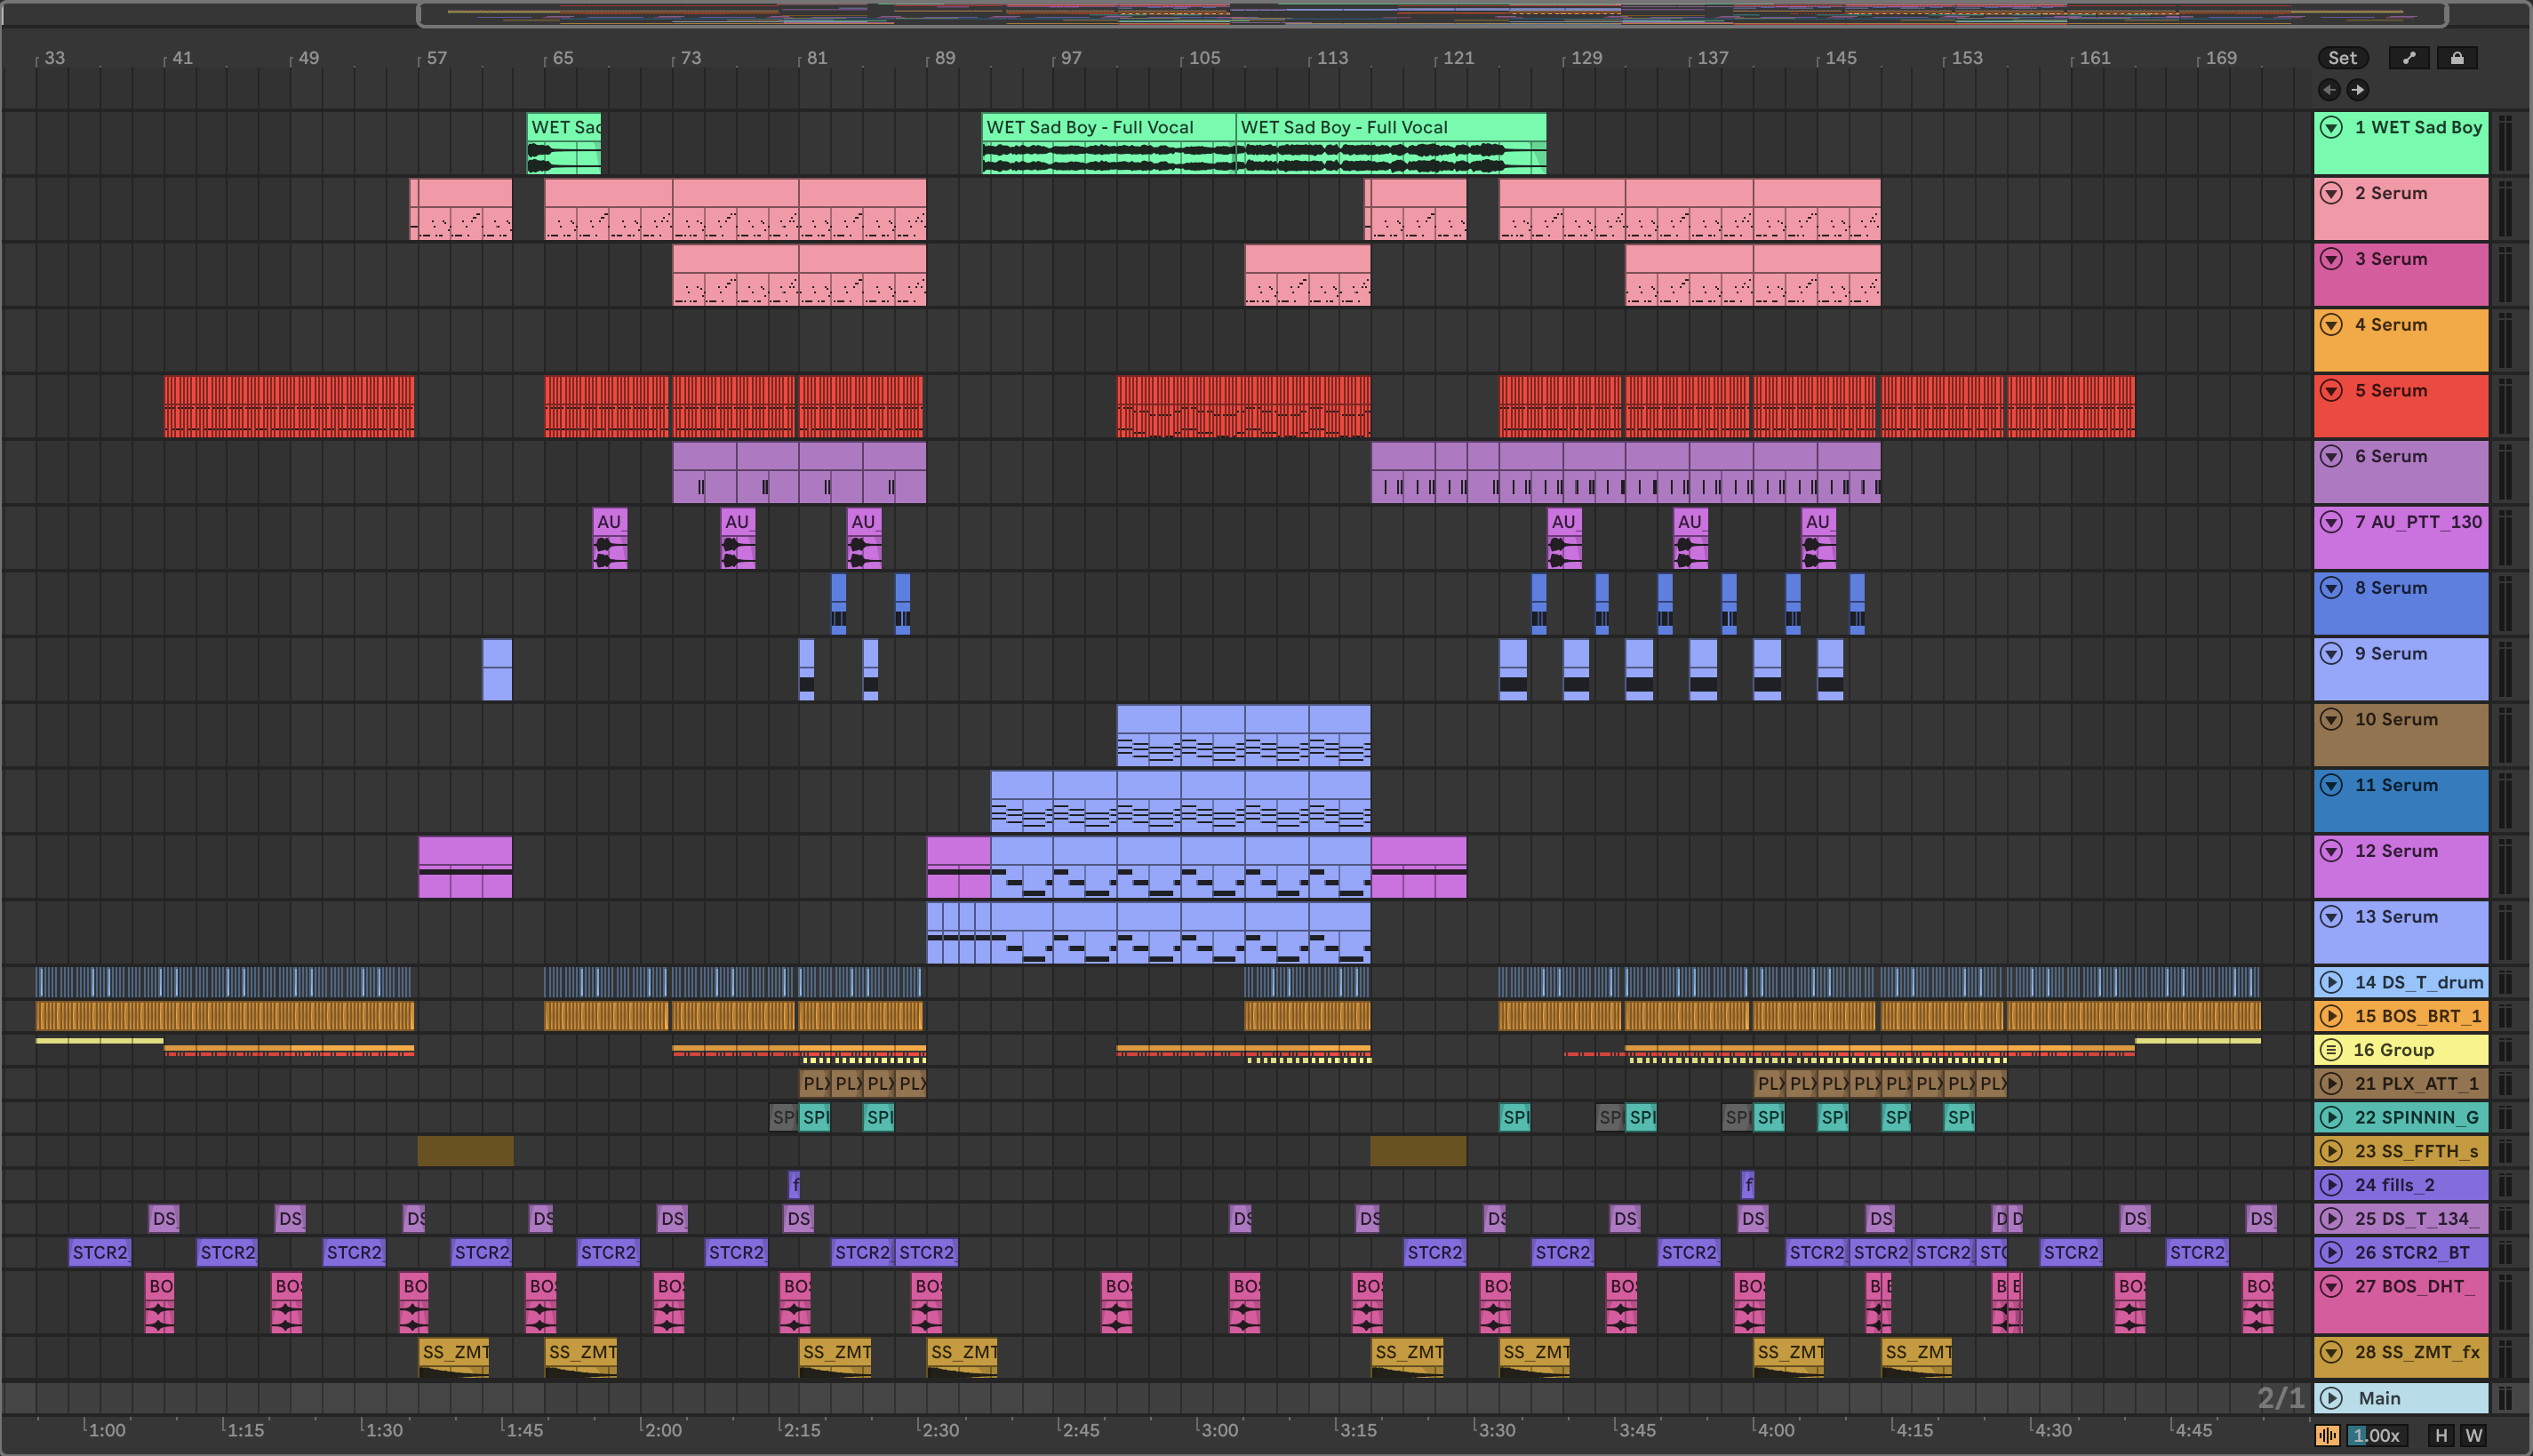The width and height of the screenshot is (2533, 1456).
Task: Click the green meter beside 1 WET Sad Boy
Action: (2505, 143)
